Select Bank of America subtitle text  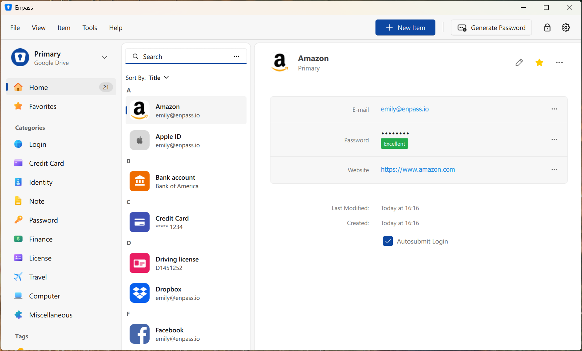177,186
